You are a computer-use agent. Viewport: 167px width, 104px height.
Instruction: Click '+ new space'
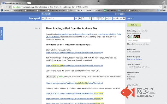pyautogui.click(x=120, y=14)
